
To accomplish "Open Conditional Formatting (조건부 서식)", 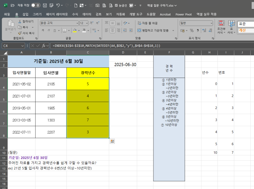I will click(x=221, y=27).
